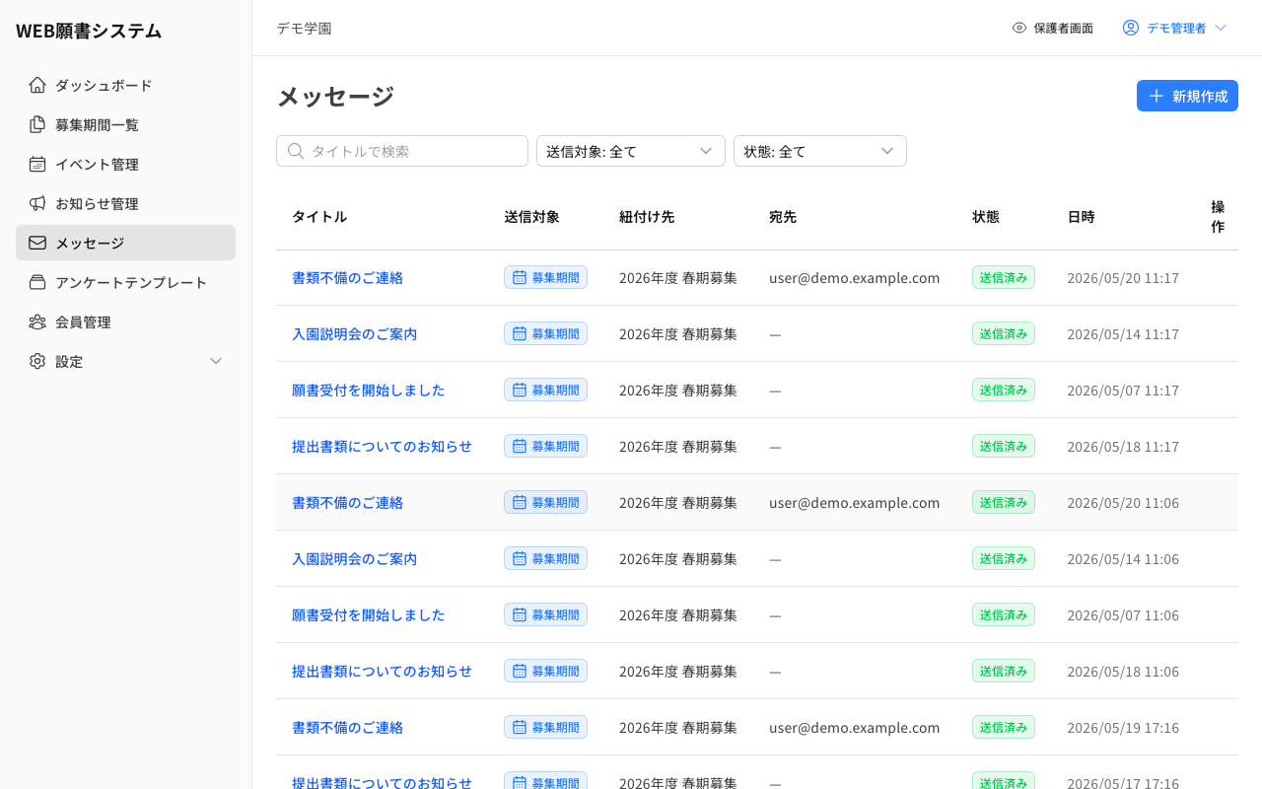Screen dimensions: 1262x789
Task: Open 提出書類についてのお知らせ sent 2026/05/18 11:17
Action: pos(382,446)
